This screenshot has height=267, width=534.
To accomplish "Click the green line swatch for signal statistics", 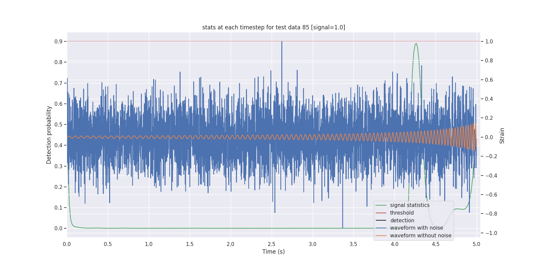I will [x=381, y=205].
